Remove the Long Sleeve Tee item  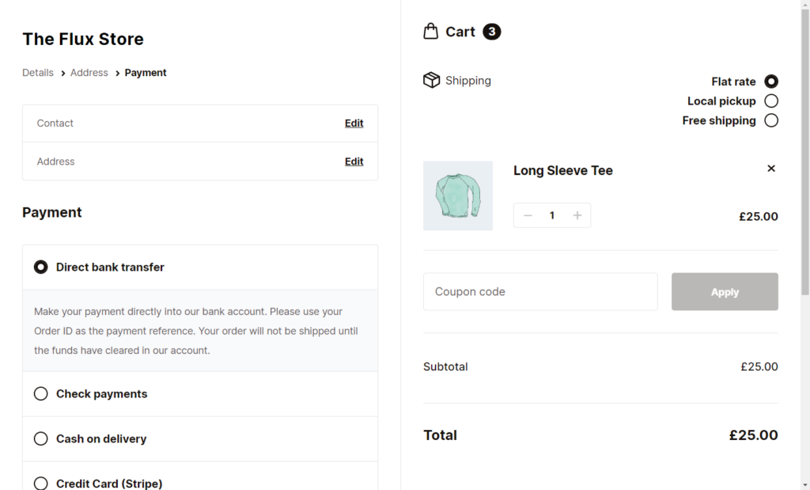tap(771, 168)
